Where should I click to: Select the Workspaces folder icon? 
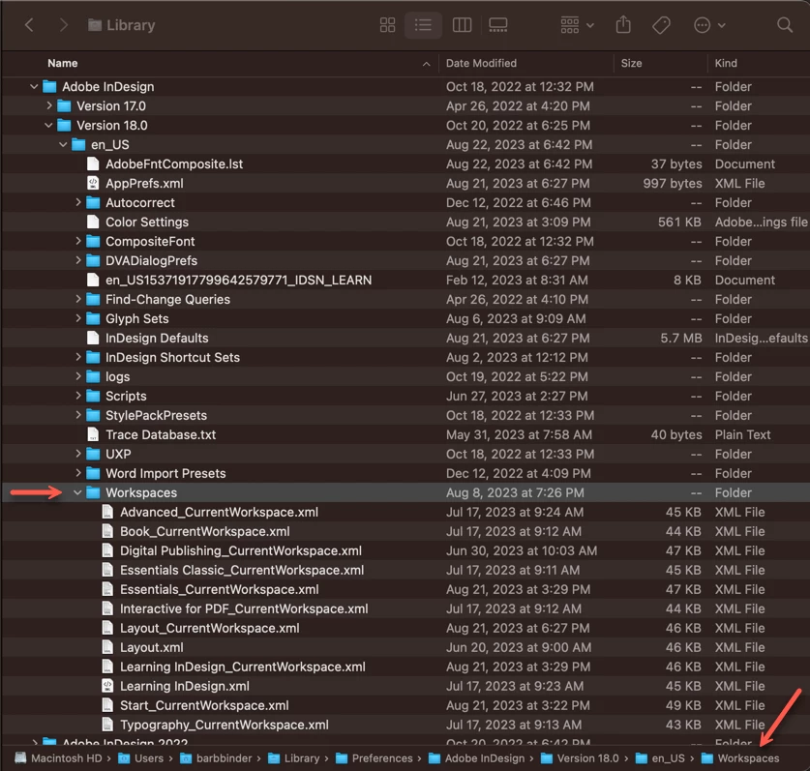click(93, 492)
